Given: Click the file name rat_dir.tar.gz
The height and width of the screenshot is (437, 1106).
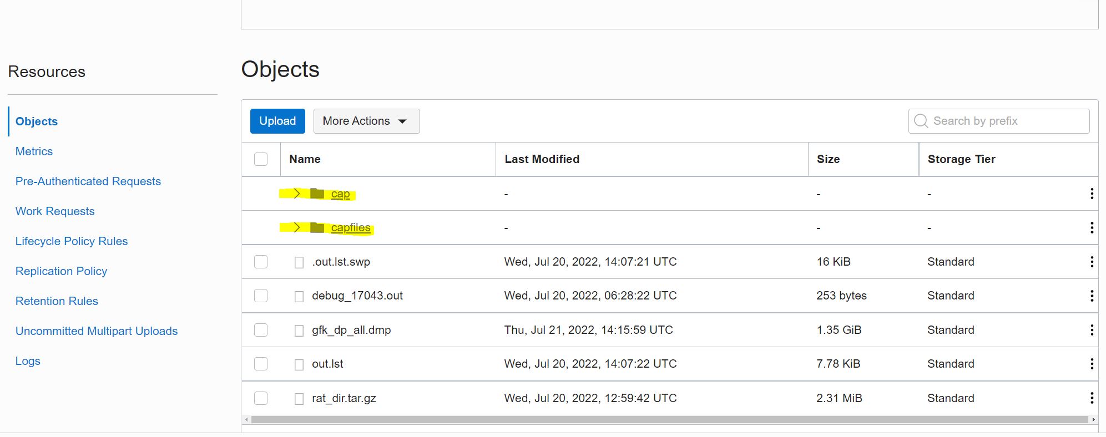Looking at the screenshot, I should [x=344, y=398].
